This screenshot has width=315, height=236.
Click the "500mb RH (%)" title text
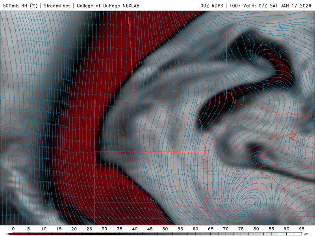(x=20, y=6)
